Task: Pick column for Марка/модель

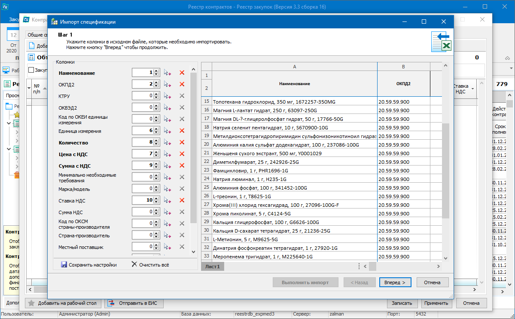Action: [168, 189]
